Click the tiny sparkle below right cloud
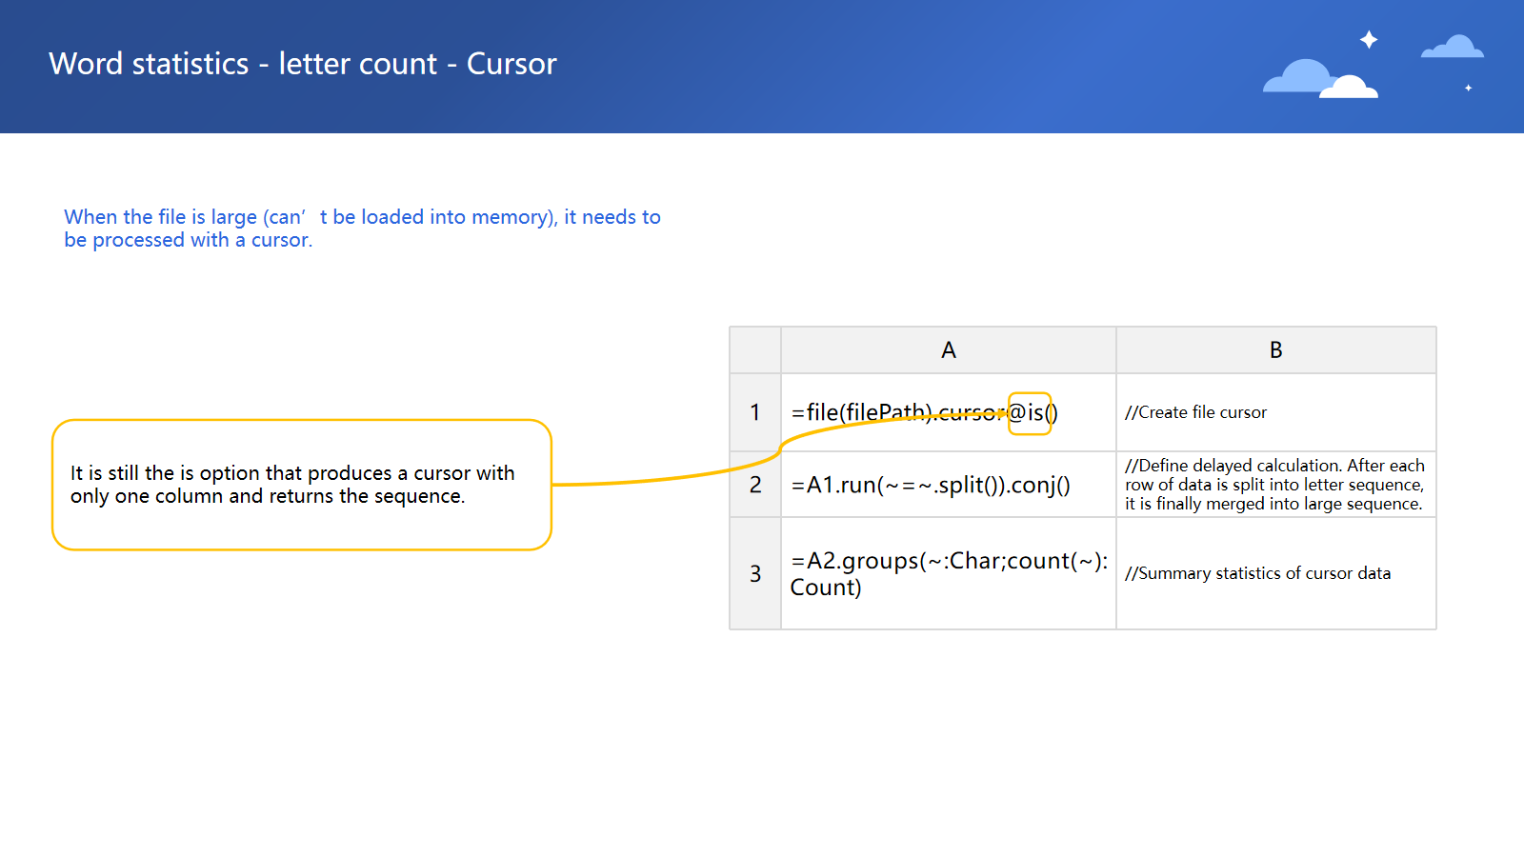 click(x=1468, y=88)
